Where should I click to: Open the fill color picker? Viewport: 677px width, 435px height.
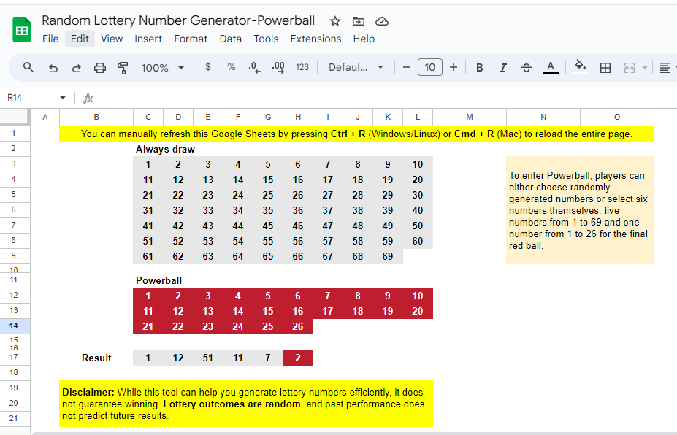click(581, 67)
